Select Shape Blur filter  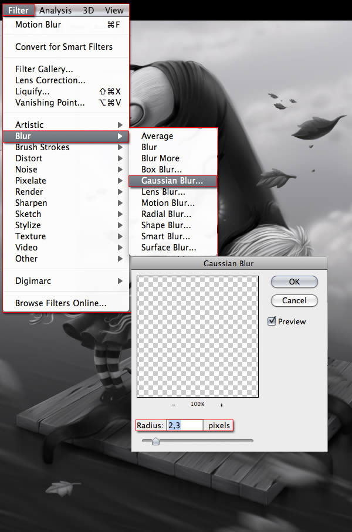coord(173,225)
